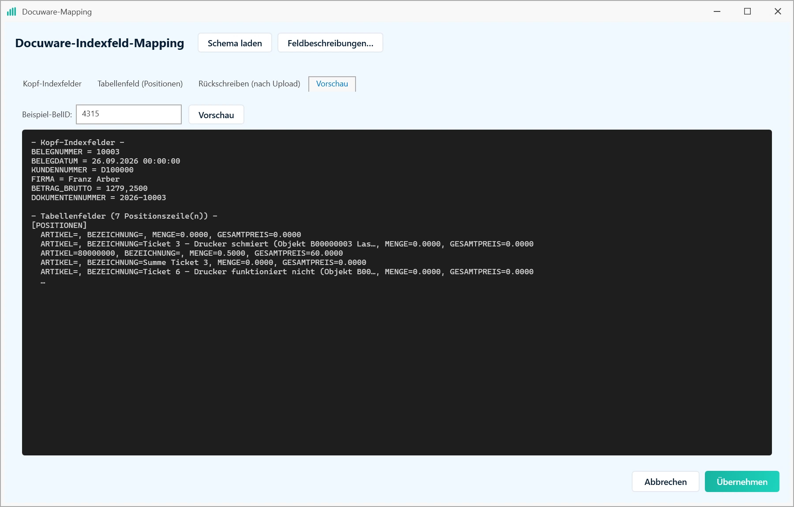Minimize the Docuware-Mapping window
794x507 pixels.
click(x=717, y=11)
